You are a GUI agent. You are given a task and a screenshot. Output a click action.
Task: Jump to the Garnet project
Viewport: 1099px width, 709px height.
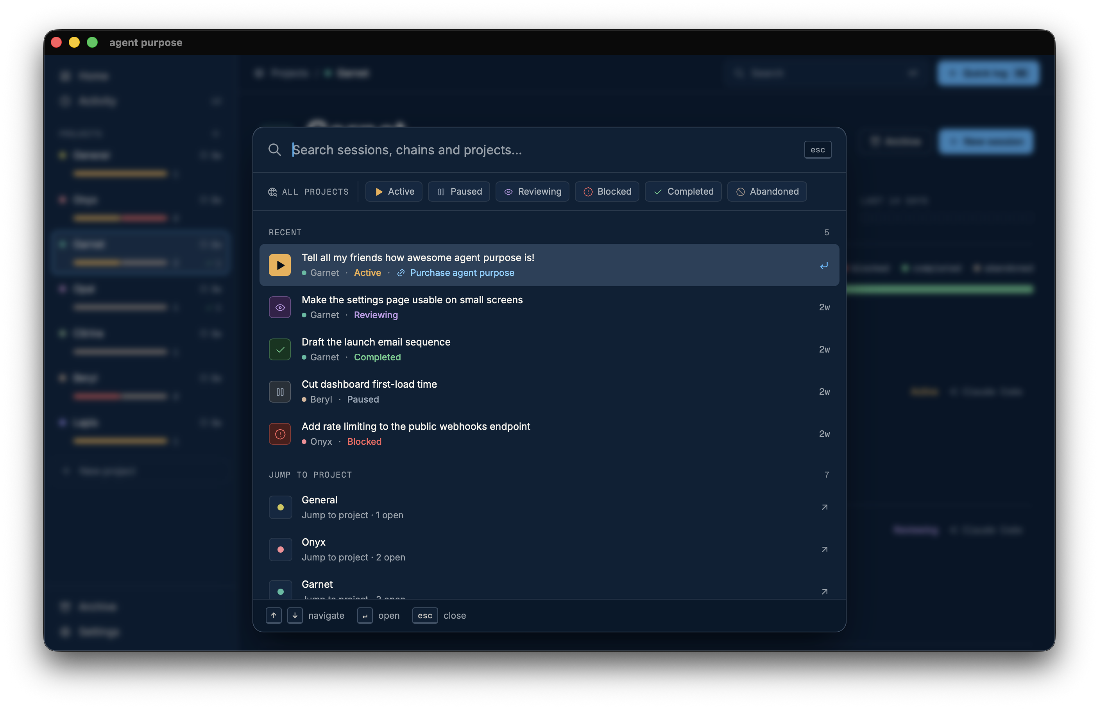coord(549,585)
